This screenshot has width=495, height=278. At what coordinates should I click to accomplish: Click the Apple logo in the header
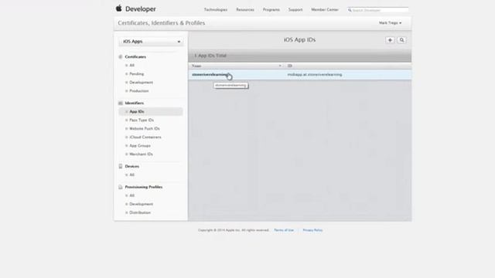click(118, 8)
